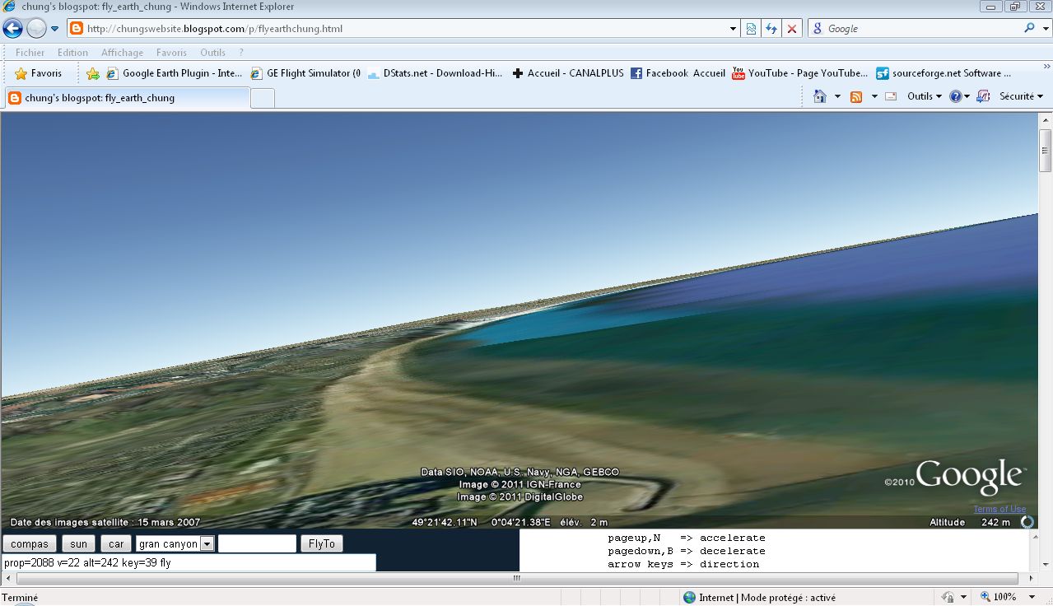
Task: Open the Affichage menu
Action: [x=122, y=53]
